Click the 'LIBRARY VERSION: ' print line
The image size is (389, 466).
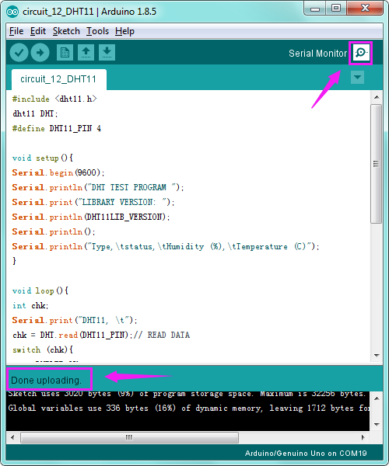(93, 202)
